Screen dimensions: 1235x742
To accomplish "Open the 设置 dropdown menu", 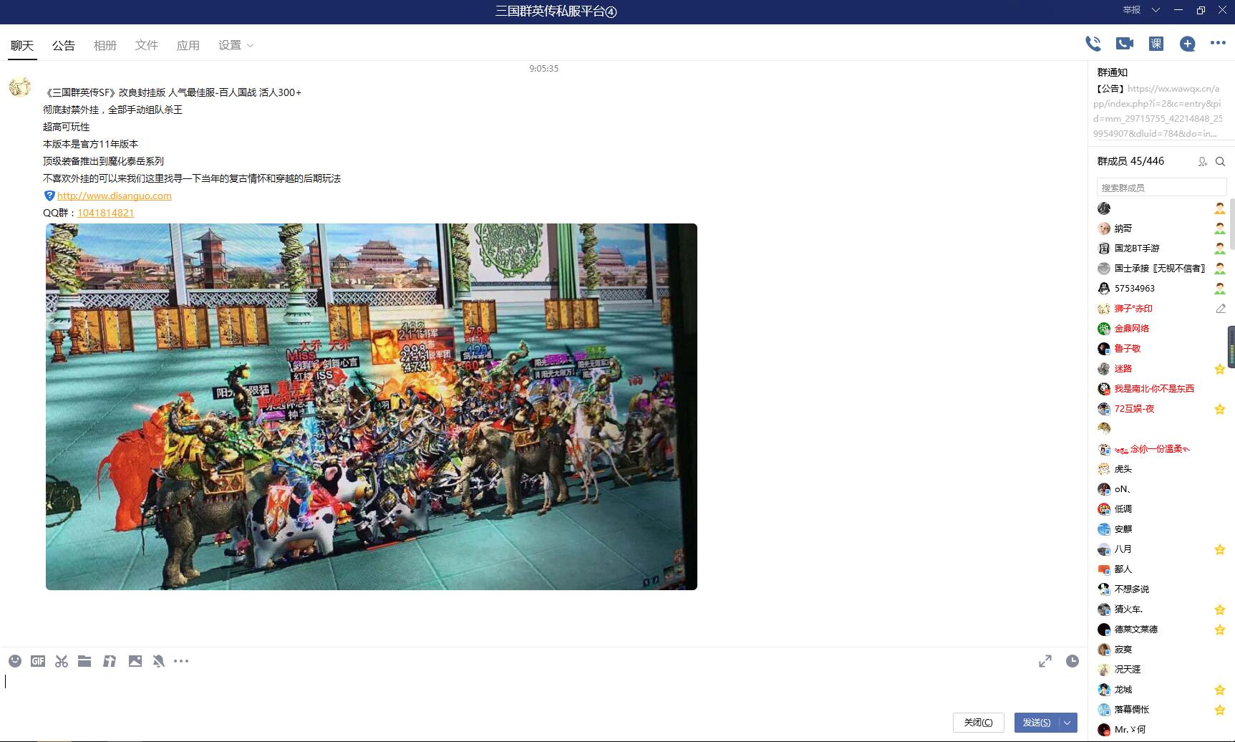I will coord(236,45).
